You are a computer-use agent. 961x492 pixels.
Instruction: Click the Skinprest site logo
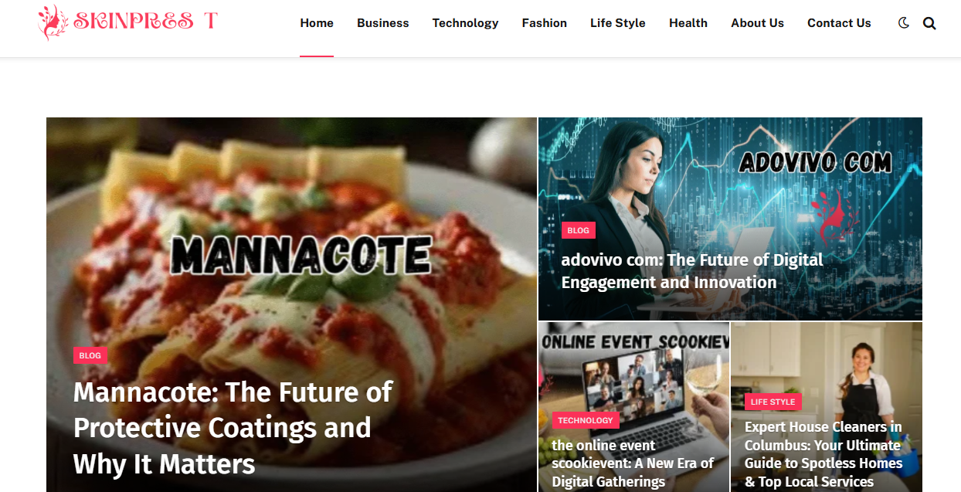tap(128, 22)
